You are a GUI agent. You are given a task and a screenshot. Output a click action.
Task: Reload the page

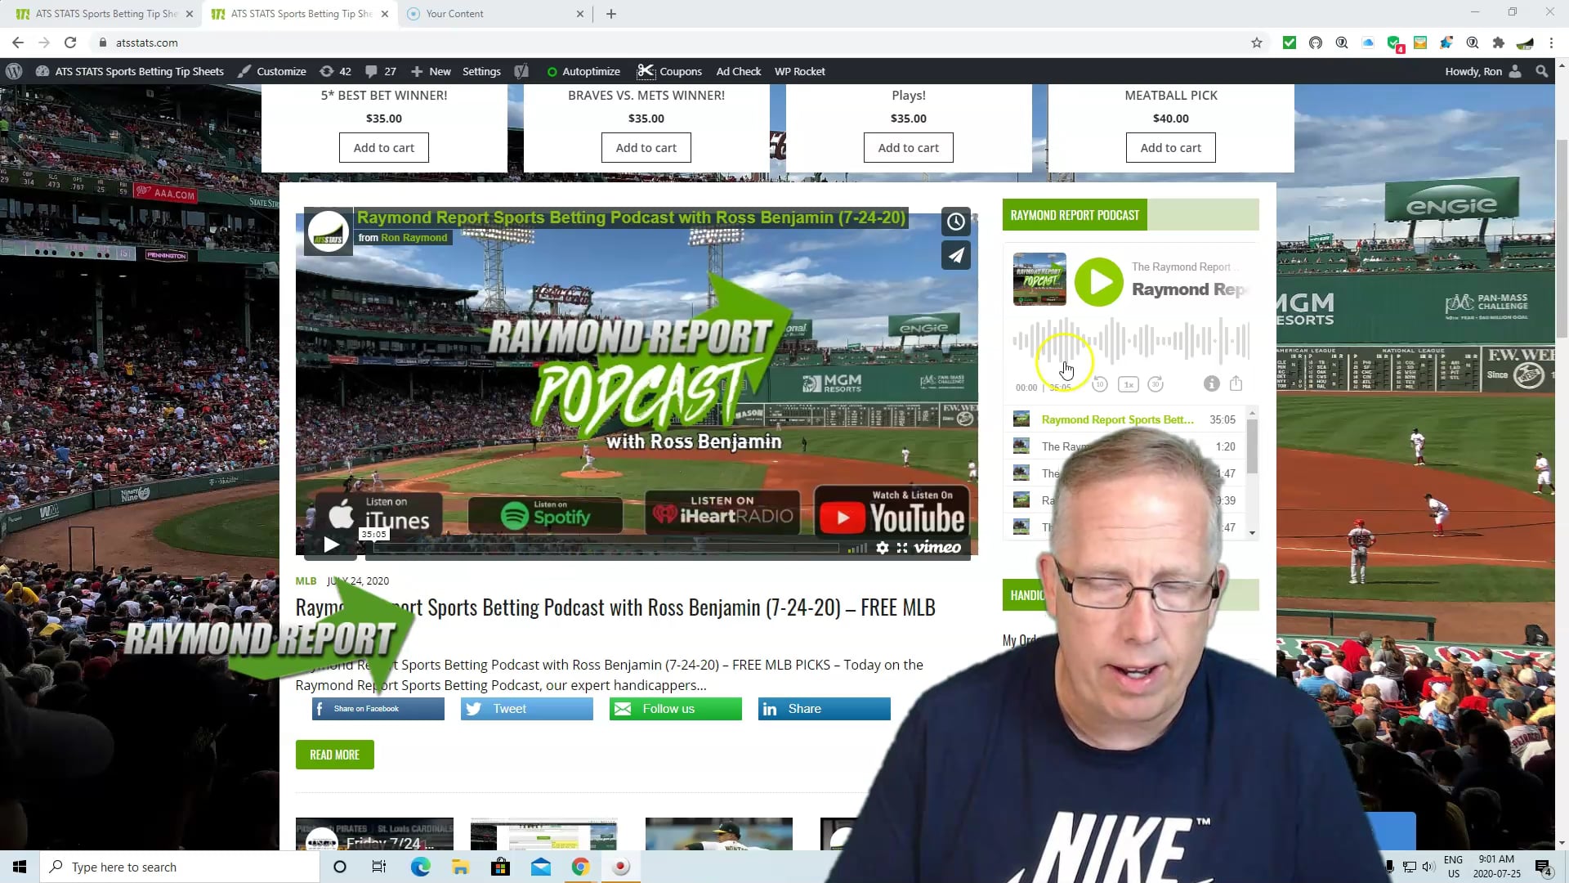pyautogui.click(x=70, y=43)
